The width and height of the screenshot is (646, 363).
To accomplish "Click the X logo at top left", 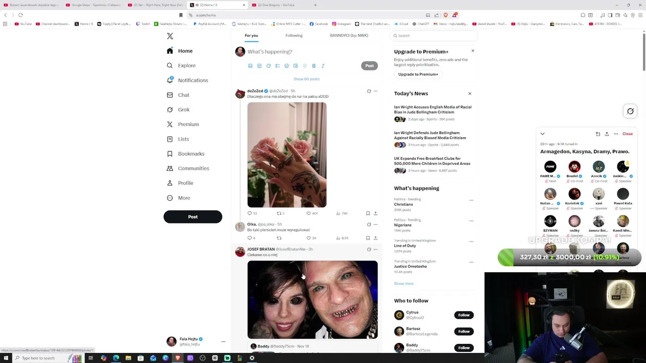I will coord(170,36).
